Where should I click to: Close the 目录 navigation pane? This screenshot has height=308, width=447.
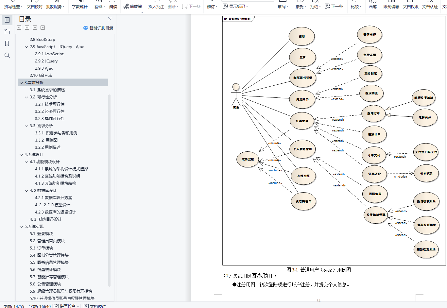110,19
